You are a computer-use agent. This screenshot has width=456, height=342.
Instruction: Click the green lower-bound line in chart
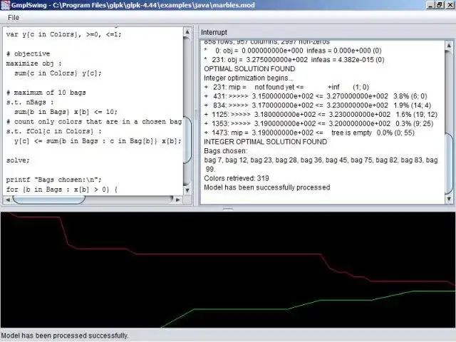(242, 309)
